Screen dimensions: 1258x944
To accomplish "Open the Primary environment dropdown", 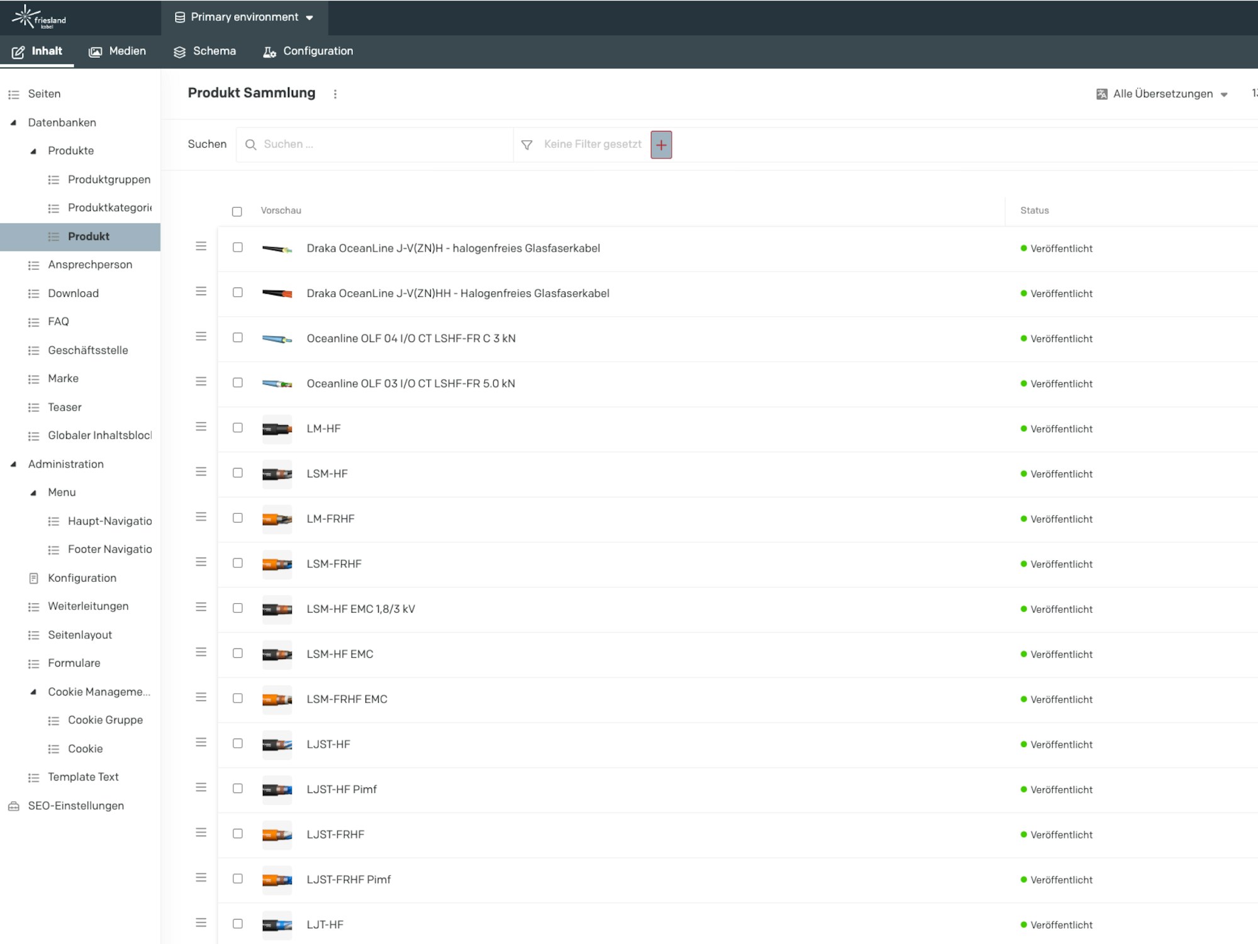I will (245, 18).
